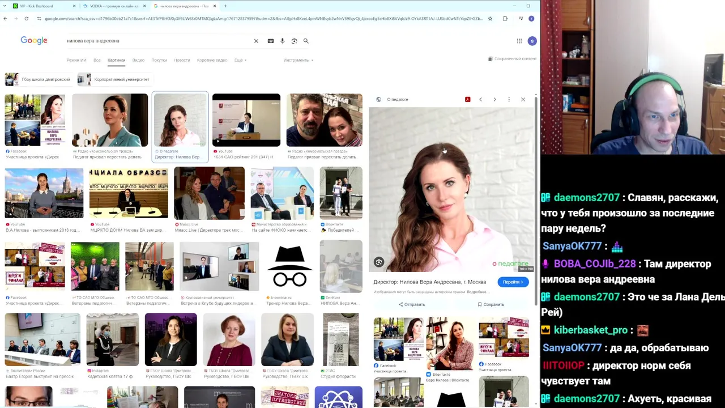Open the ВКонтакте Вера Нилова related image
The width and height of the screenshot is (725, 408).
tap(450, 344)
